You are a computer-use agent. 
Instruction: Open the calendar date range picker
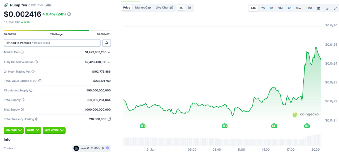tap(319, 8)
